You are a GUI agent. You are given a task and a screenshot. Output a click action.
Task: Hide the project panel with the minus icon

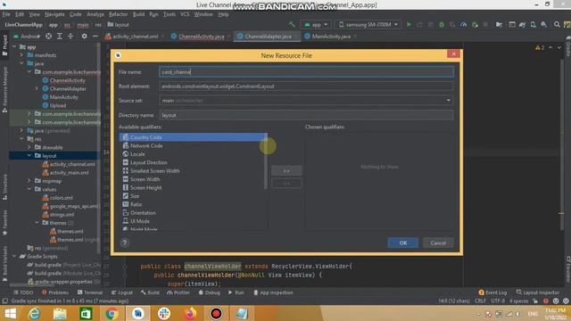pyautogui.click(x=95, y=36)
